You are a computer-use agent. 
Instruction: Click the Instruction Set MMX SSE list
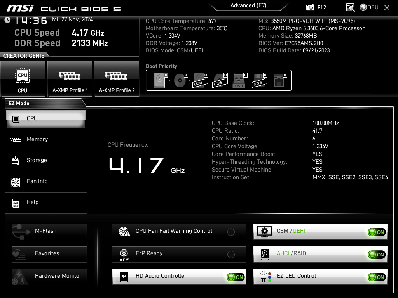350,177
